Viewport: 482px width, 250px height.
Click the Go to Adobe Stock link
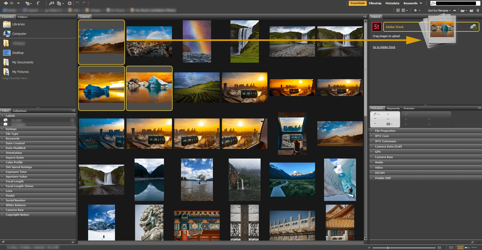click(x=384, y=47)
